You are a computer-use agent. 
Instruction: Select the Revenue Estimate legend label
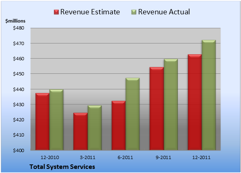90,12
